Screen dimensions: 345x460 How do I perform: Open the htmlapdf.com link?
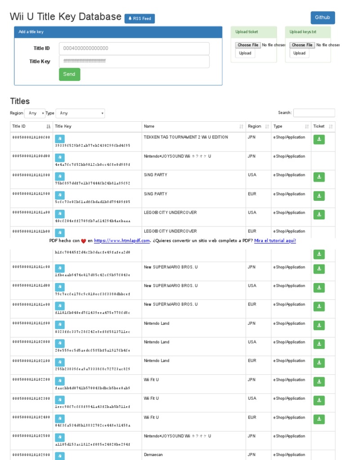pos(122,241)
